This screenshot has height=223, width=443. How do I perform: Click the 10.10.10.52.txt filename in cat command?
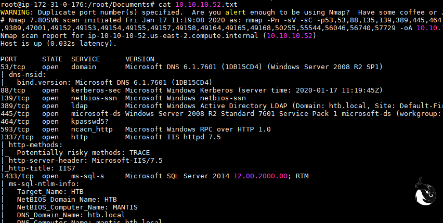[189, 4]
